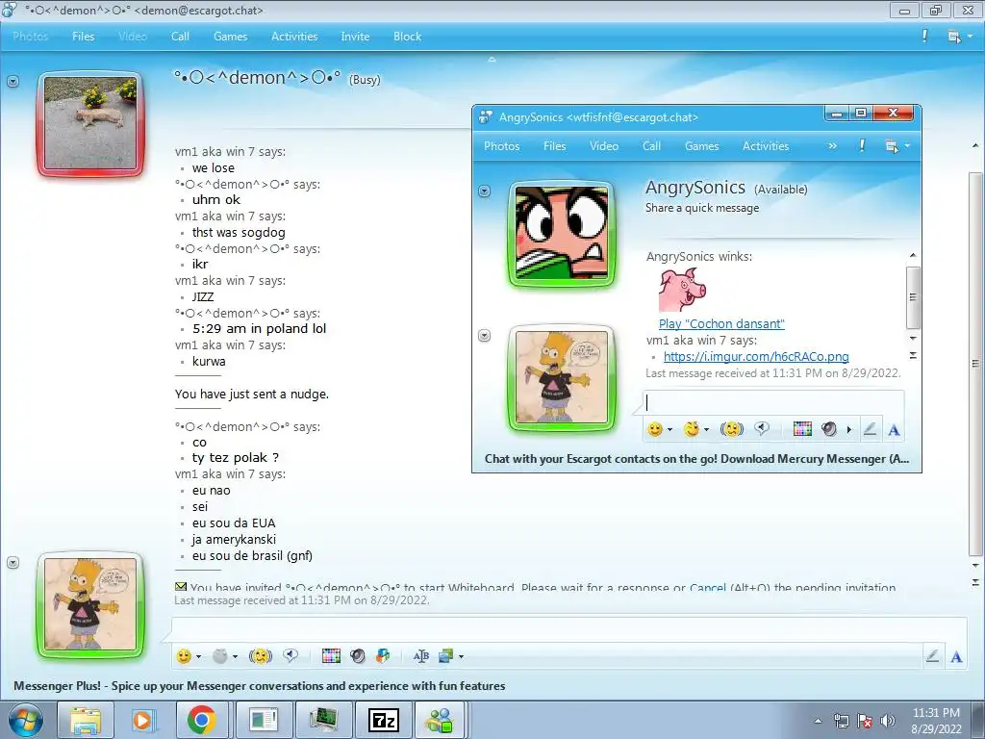The width and height of the screenshot is (985, 739).
Task: Click the exclamation icon in the AngrySonics window
Action: click(862, 145)
